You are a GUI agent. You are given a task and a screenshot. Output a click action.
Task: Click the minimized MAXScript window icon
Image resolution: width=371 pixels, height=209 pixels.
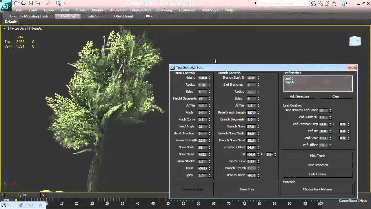[4, 205]
